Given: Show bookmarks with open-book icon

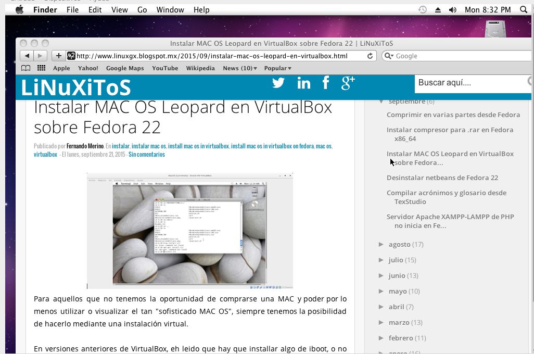Looking at the screenshot, I should point(26,68).
